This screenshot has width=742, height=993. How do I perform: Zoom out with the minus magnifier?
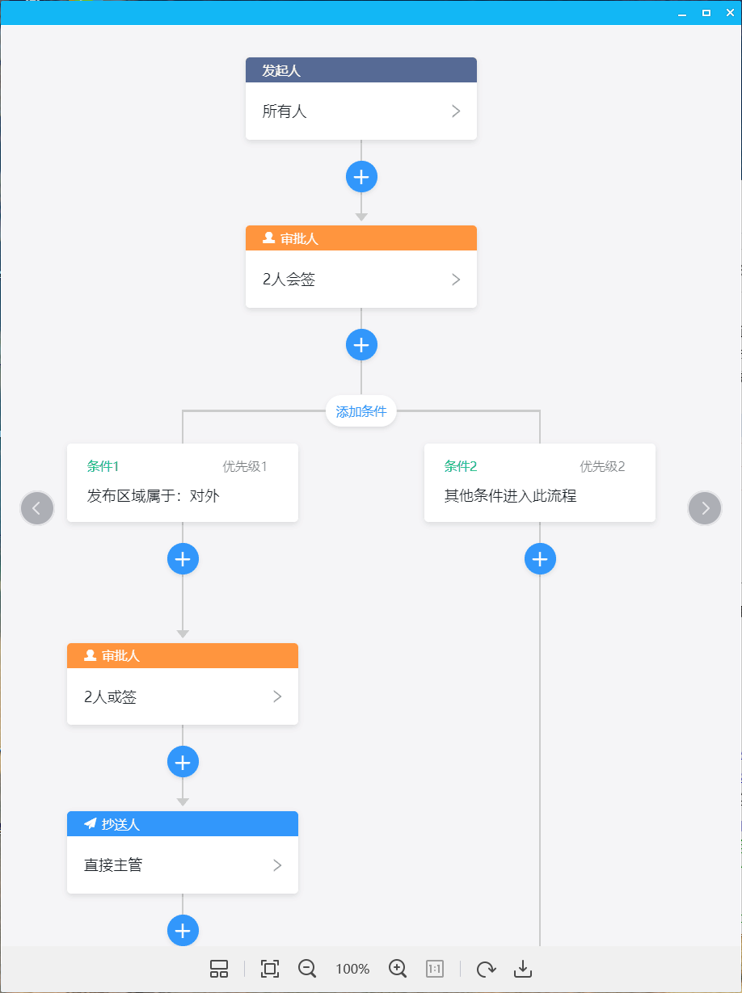pyautogui.click(x=307, y=969)
